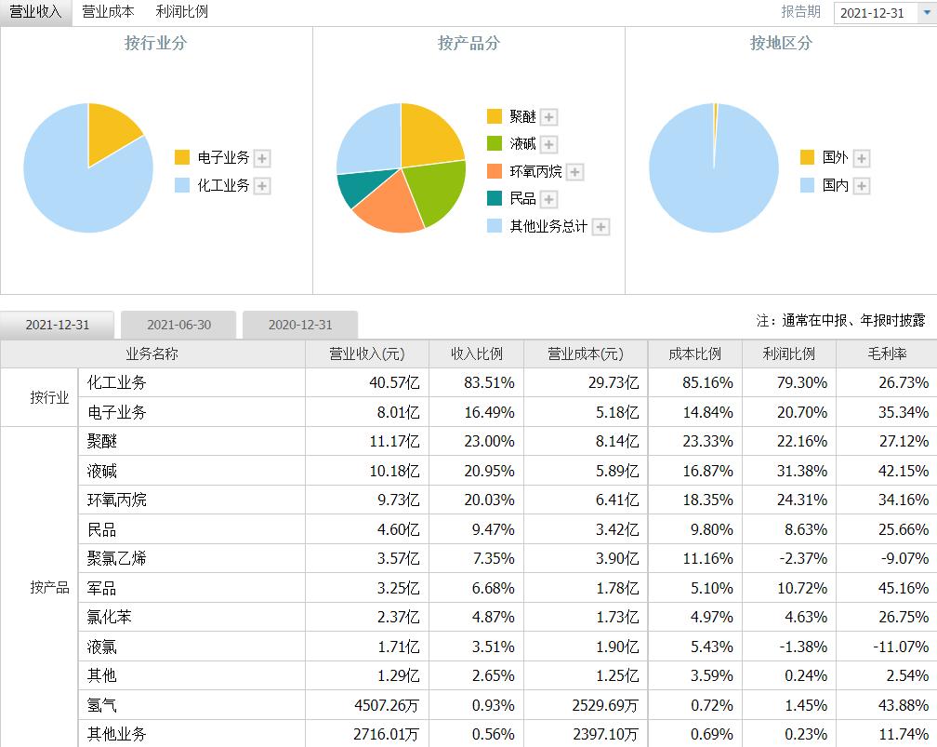
Task: Expand plus icon next to 电子业务
Action: (x=262, y=158)
